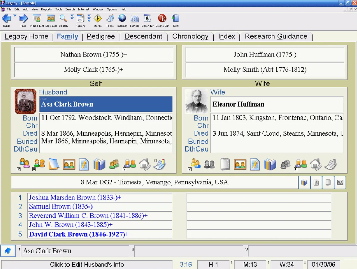
Task: Select child David Clark Brown (1846-1927)+
Action: 100,234
